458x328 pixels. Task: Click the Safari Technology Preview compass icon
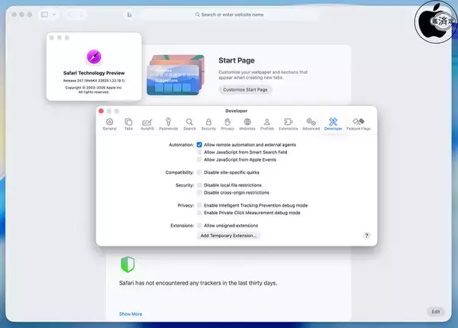(x=94, y=56)
